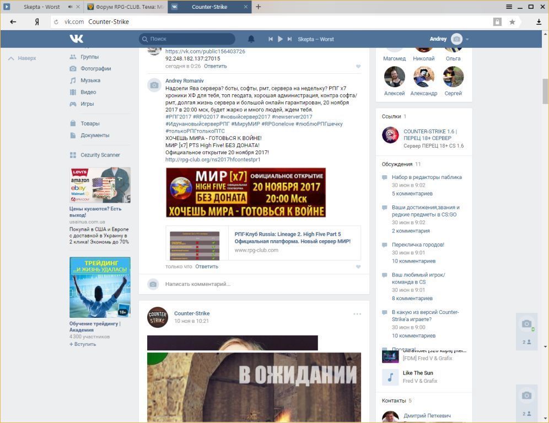Open the browser hamburger menu
This screenshot has height=423, width=549.
tap(509, 7)
